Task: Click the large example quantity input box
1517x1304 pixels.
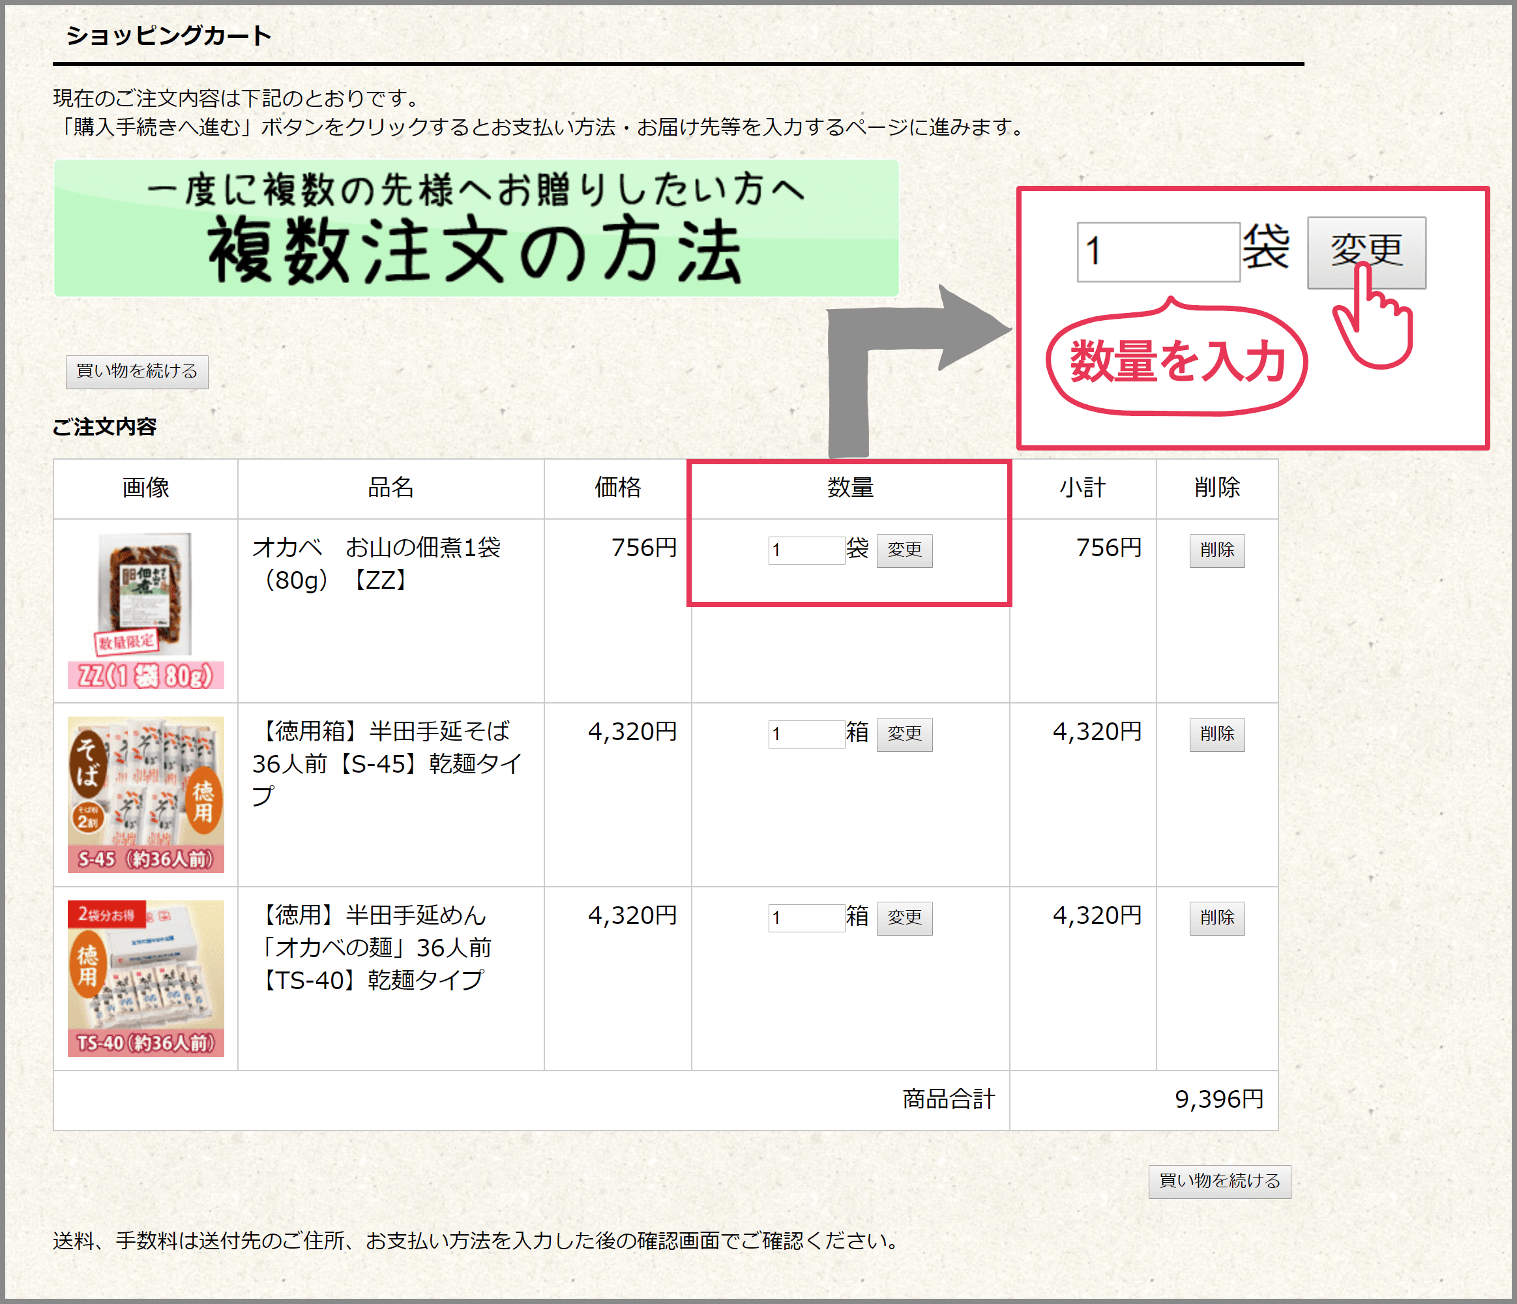Action: pos(1158,252)
